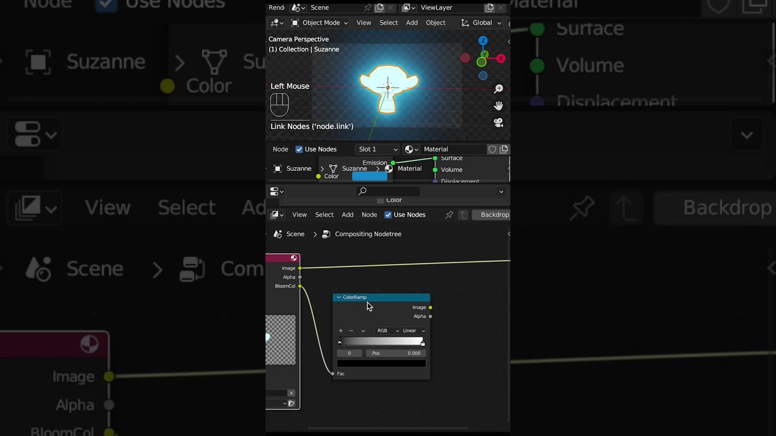This screenshot has height=436, width=776.
Task: Click the green Volume input socket
Action: point(435,170)
